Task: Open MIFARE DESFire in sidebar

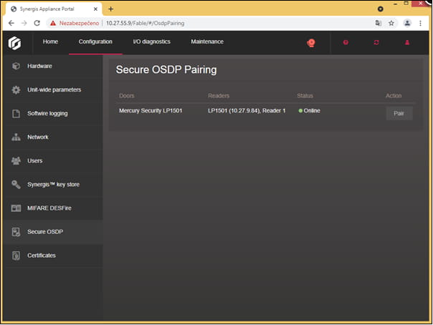Action: click(x=53, y=208)
